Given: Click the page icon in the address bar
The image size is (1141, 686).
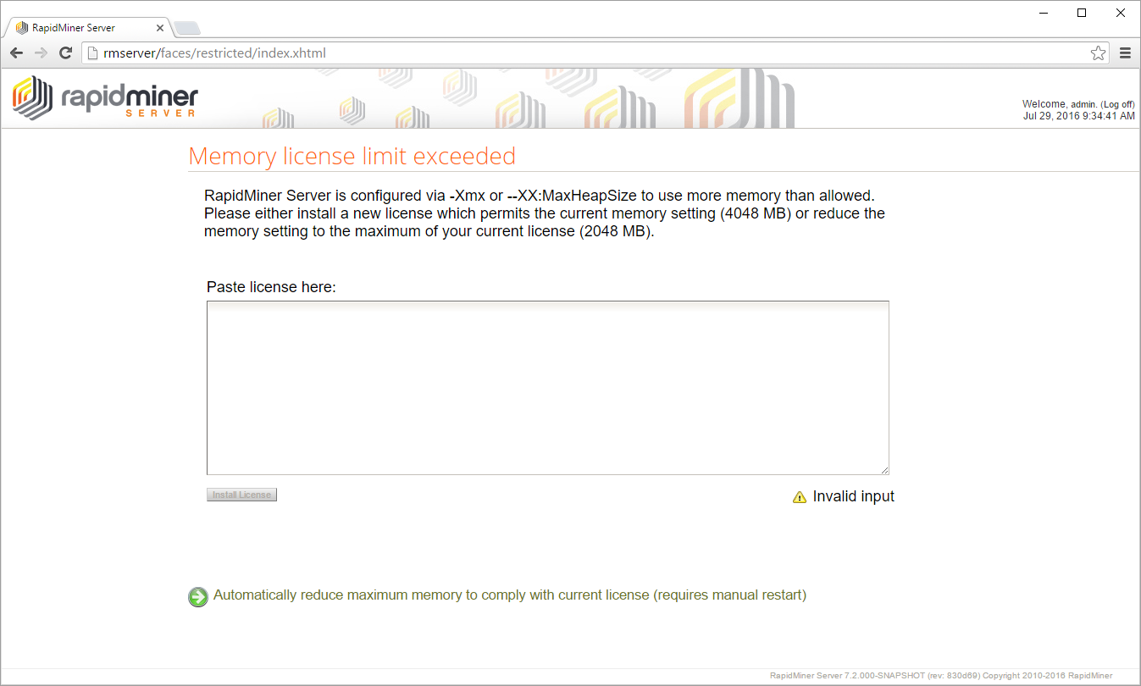Looking at the screenshot, I should point(93,53).
